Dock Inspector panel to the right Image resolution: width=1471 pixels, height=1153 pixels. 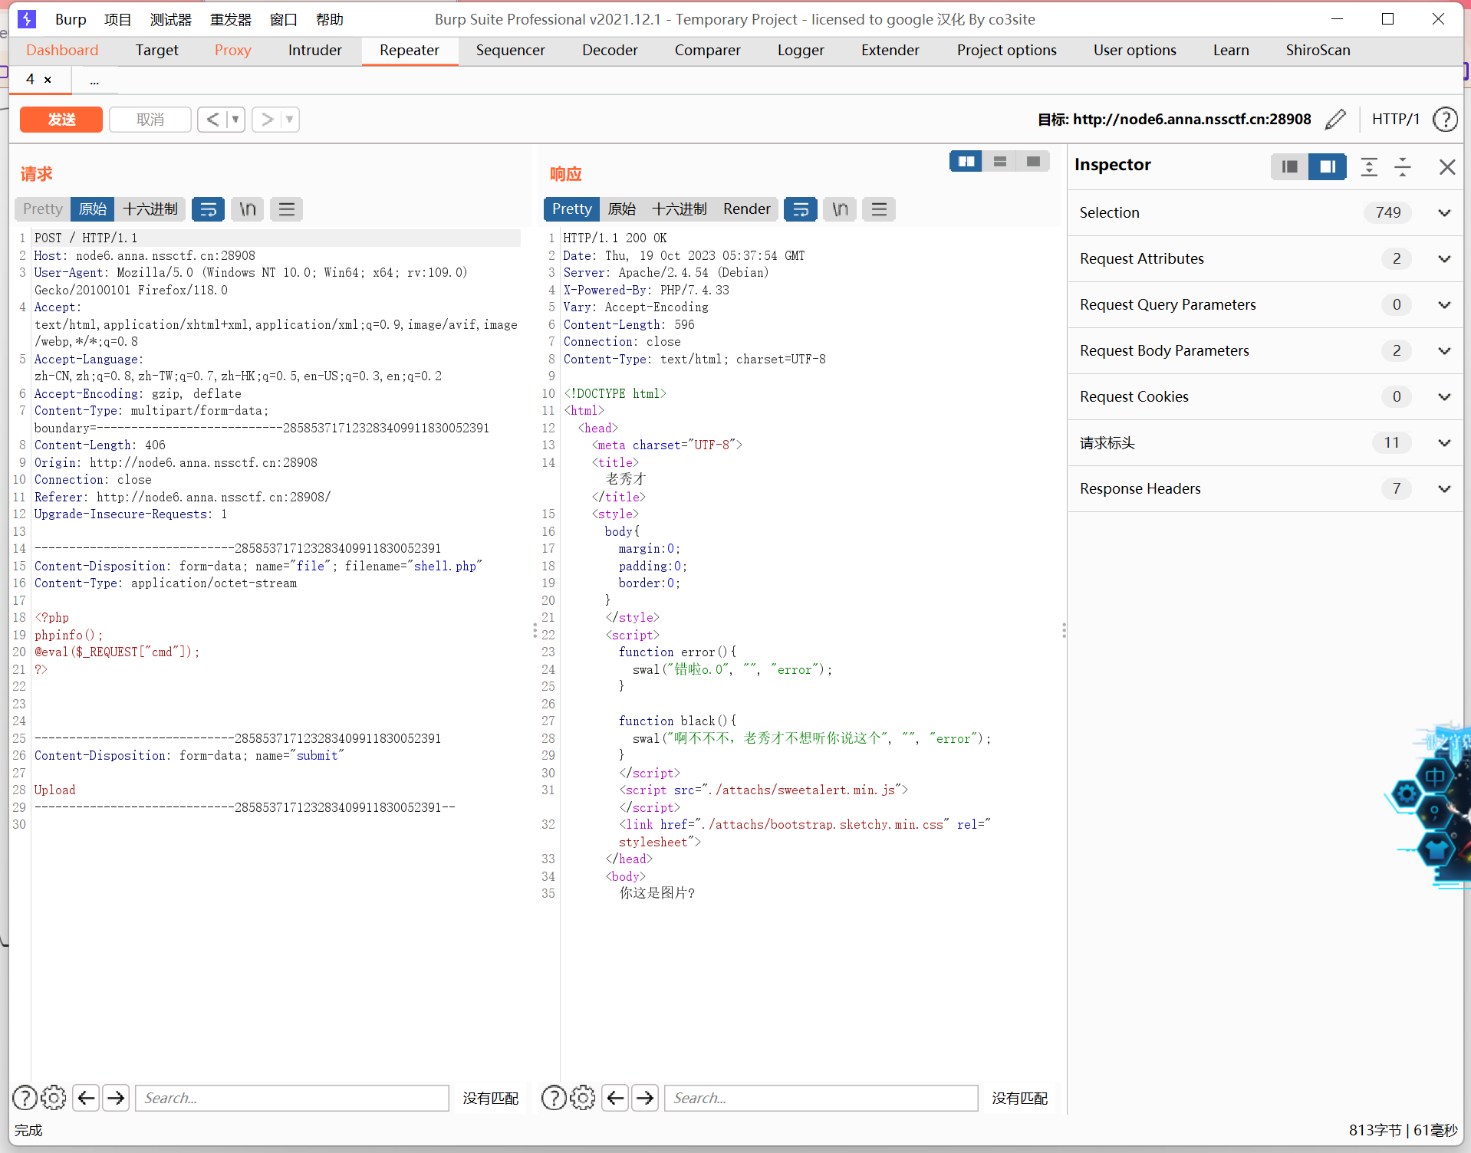[x=1328, y=166]
